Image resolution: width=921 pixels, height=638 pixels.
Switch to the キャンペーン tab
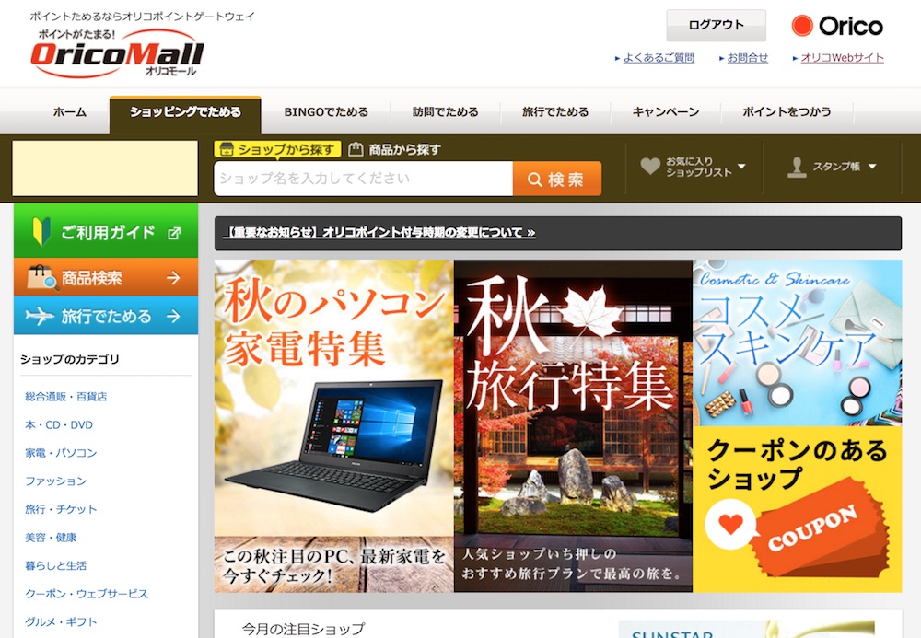click(x=666, y=111)
